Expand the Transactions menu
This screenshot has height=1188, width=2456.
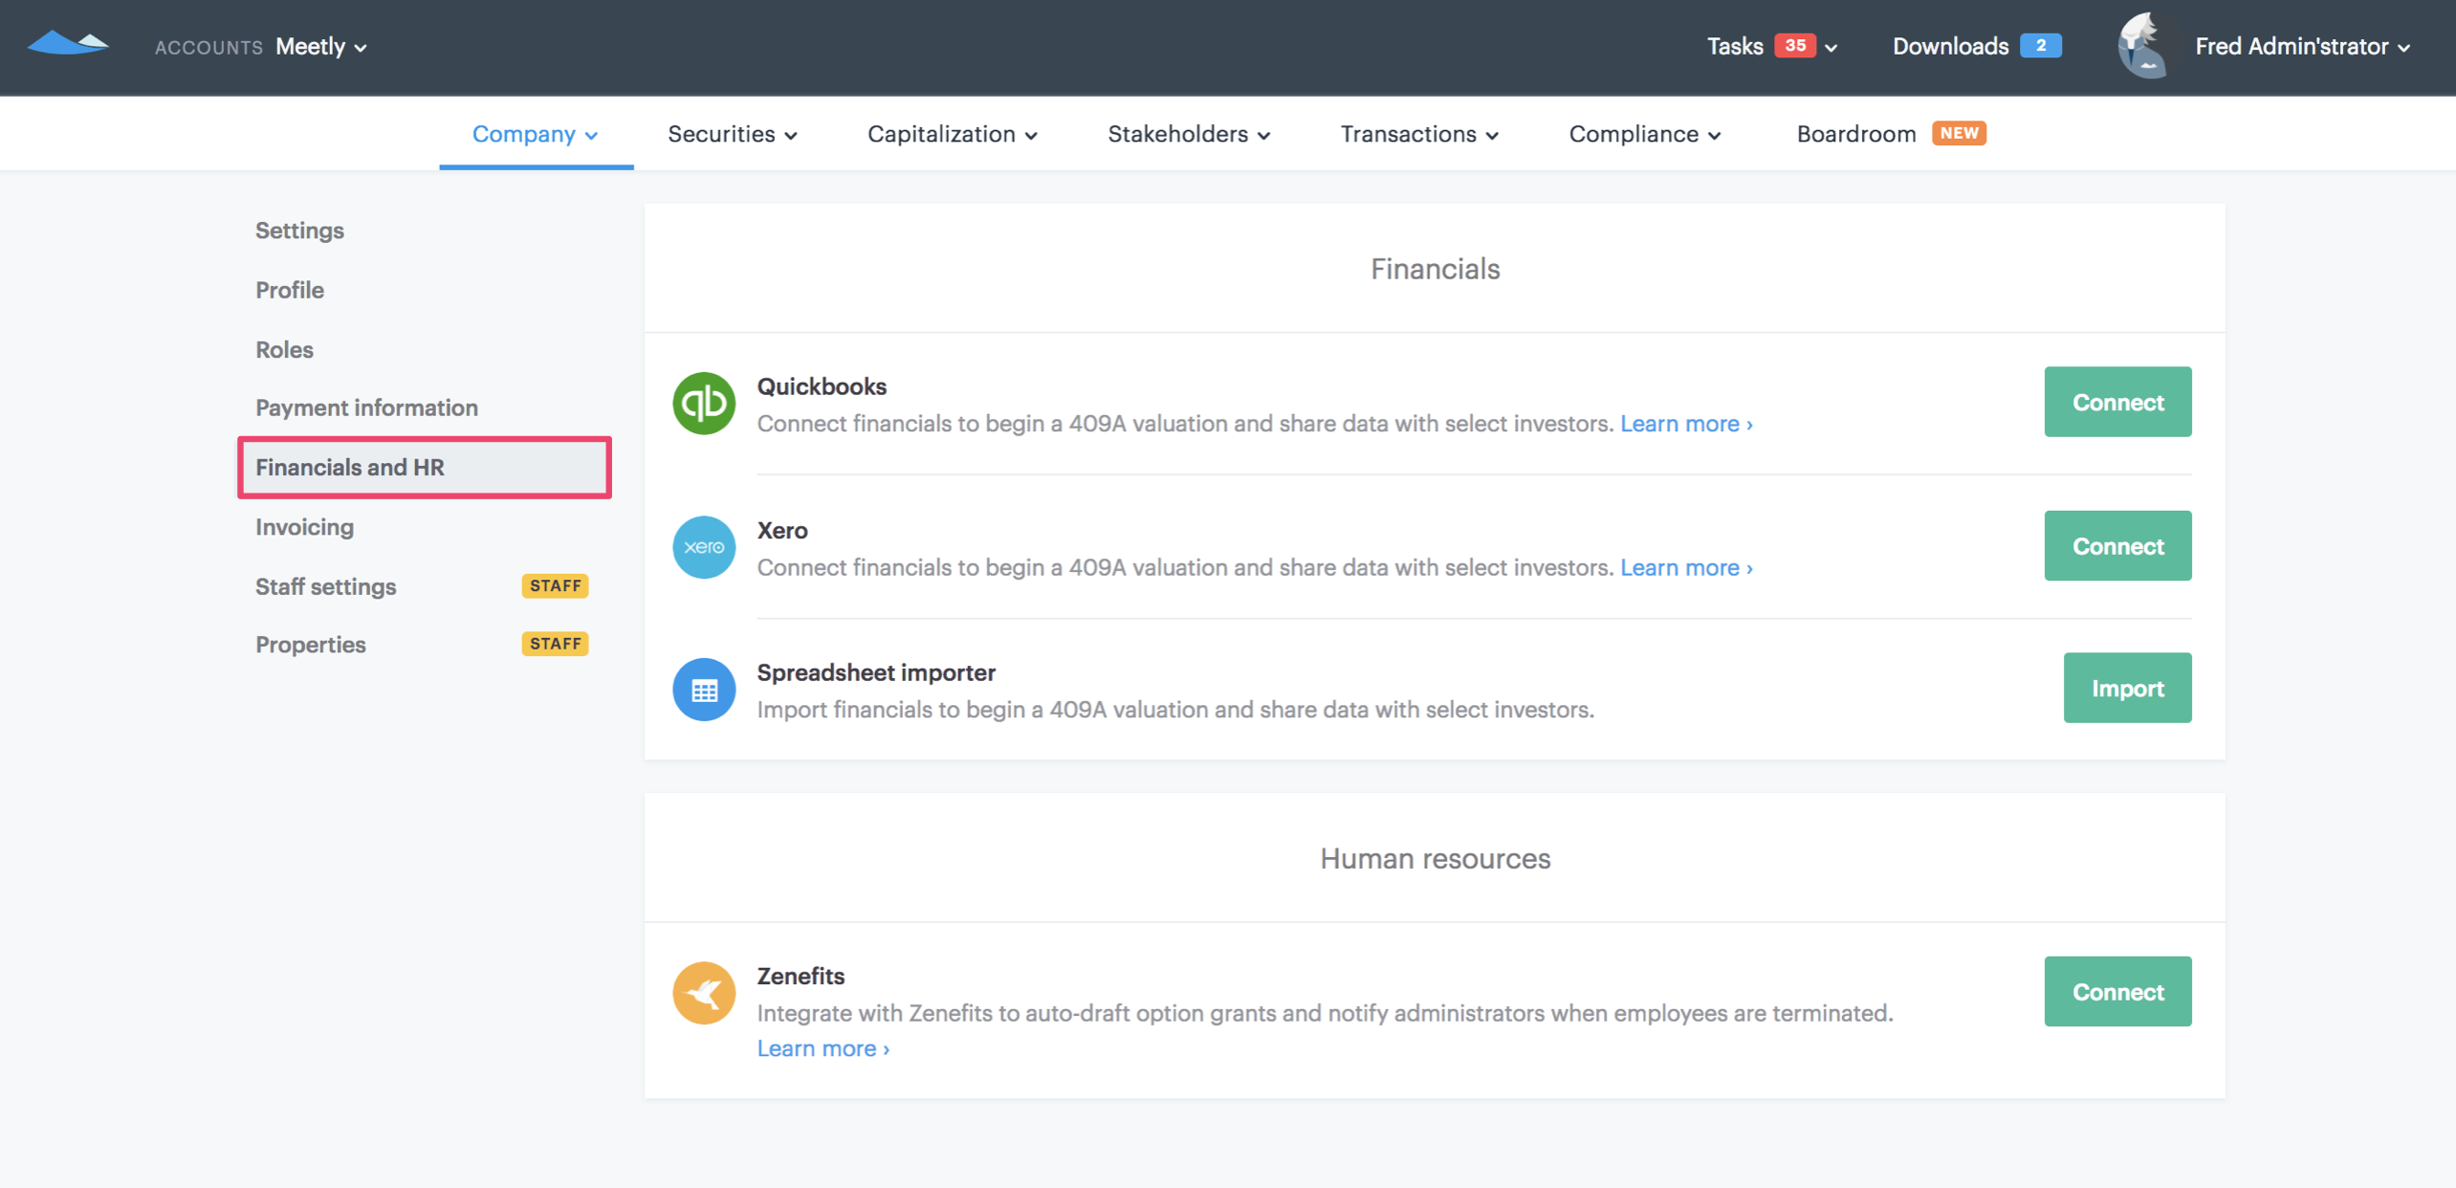[1419, 134]
